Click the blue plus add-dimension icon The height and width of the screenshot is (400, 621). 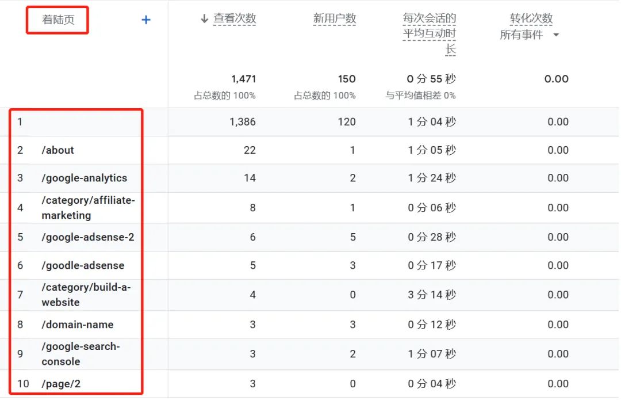pos(146,20)
